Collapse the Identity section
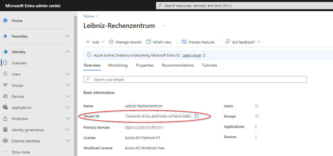Screen dimensions: 333x156 [x=67, y=52]
